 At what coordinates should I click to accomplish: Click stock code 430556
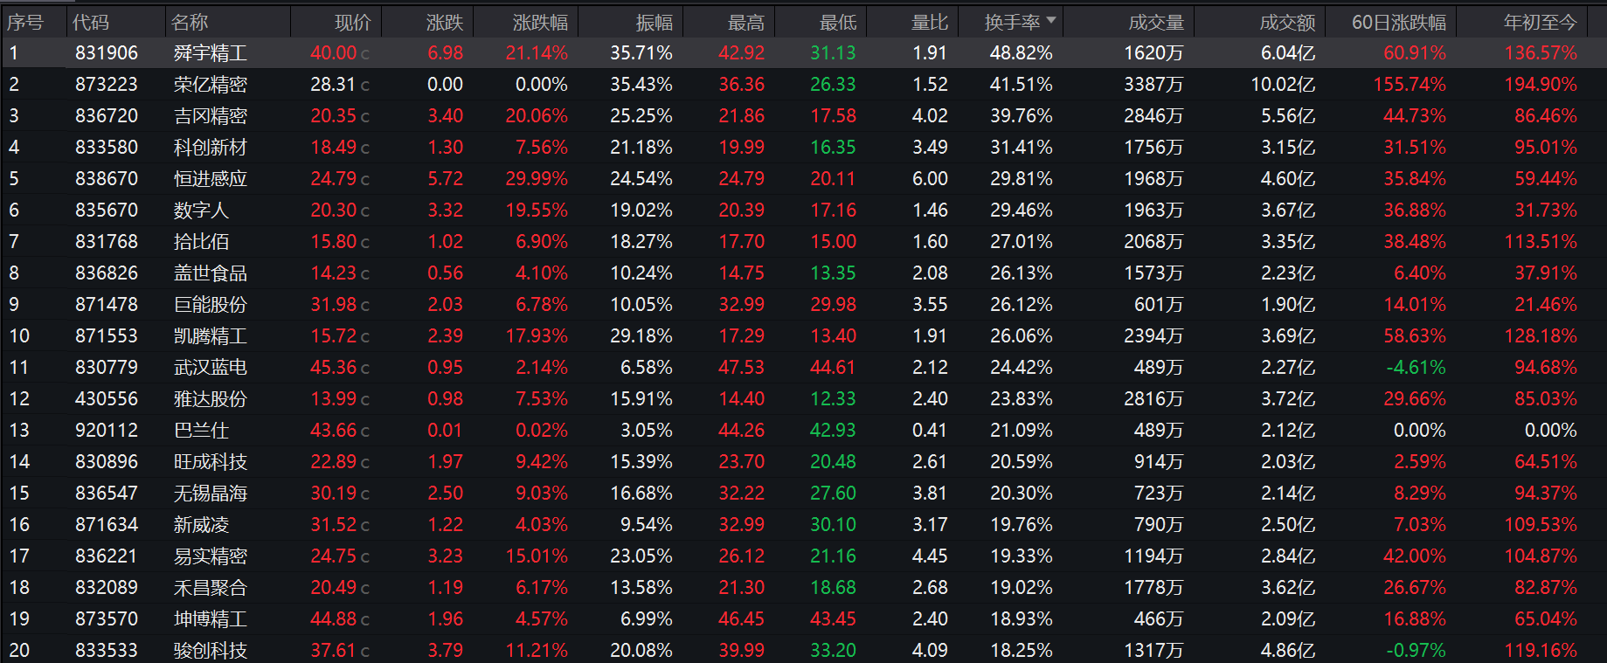pos(107,399)
